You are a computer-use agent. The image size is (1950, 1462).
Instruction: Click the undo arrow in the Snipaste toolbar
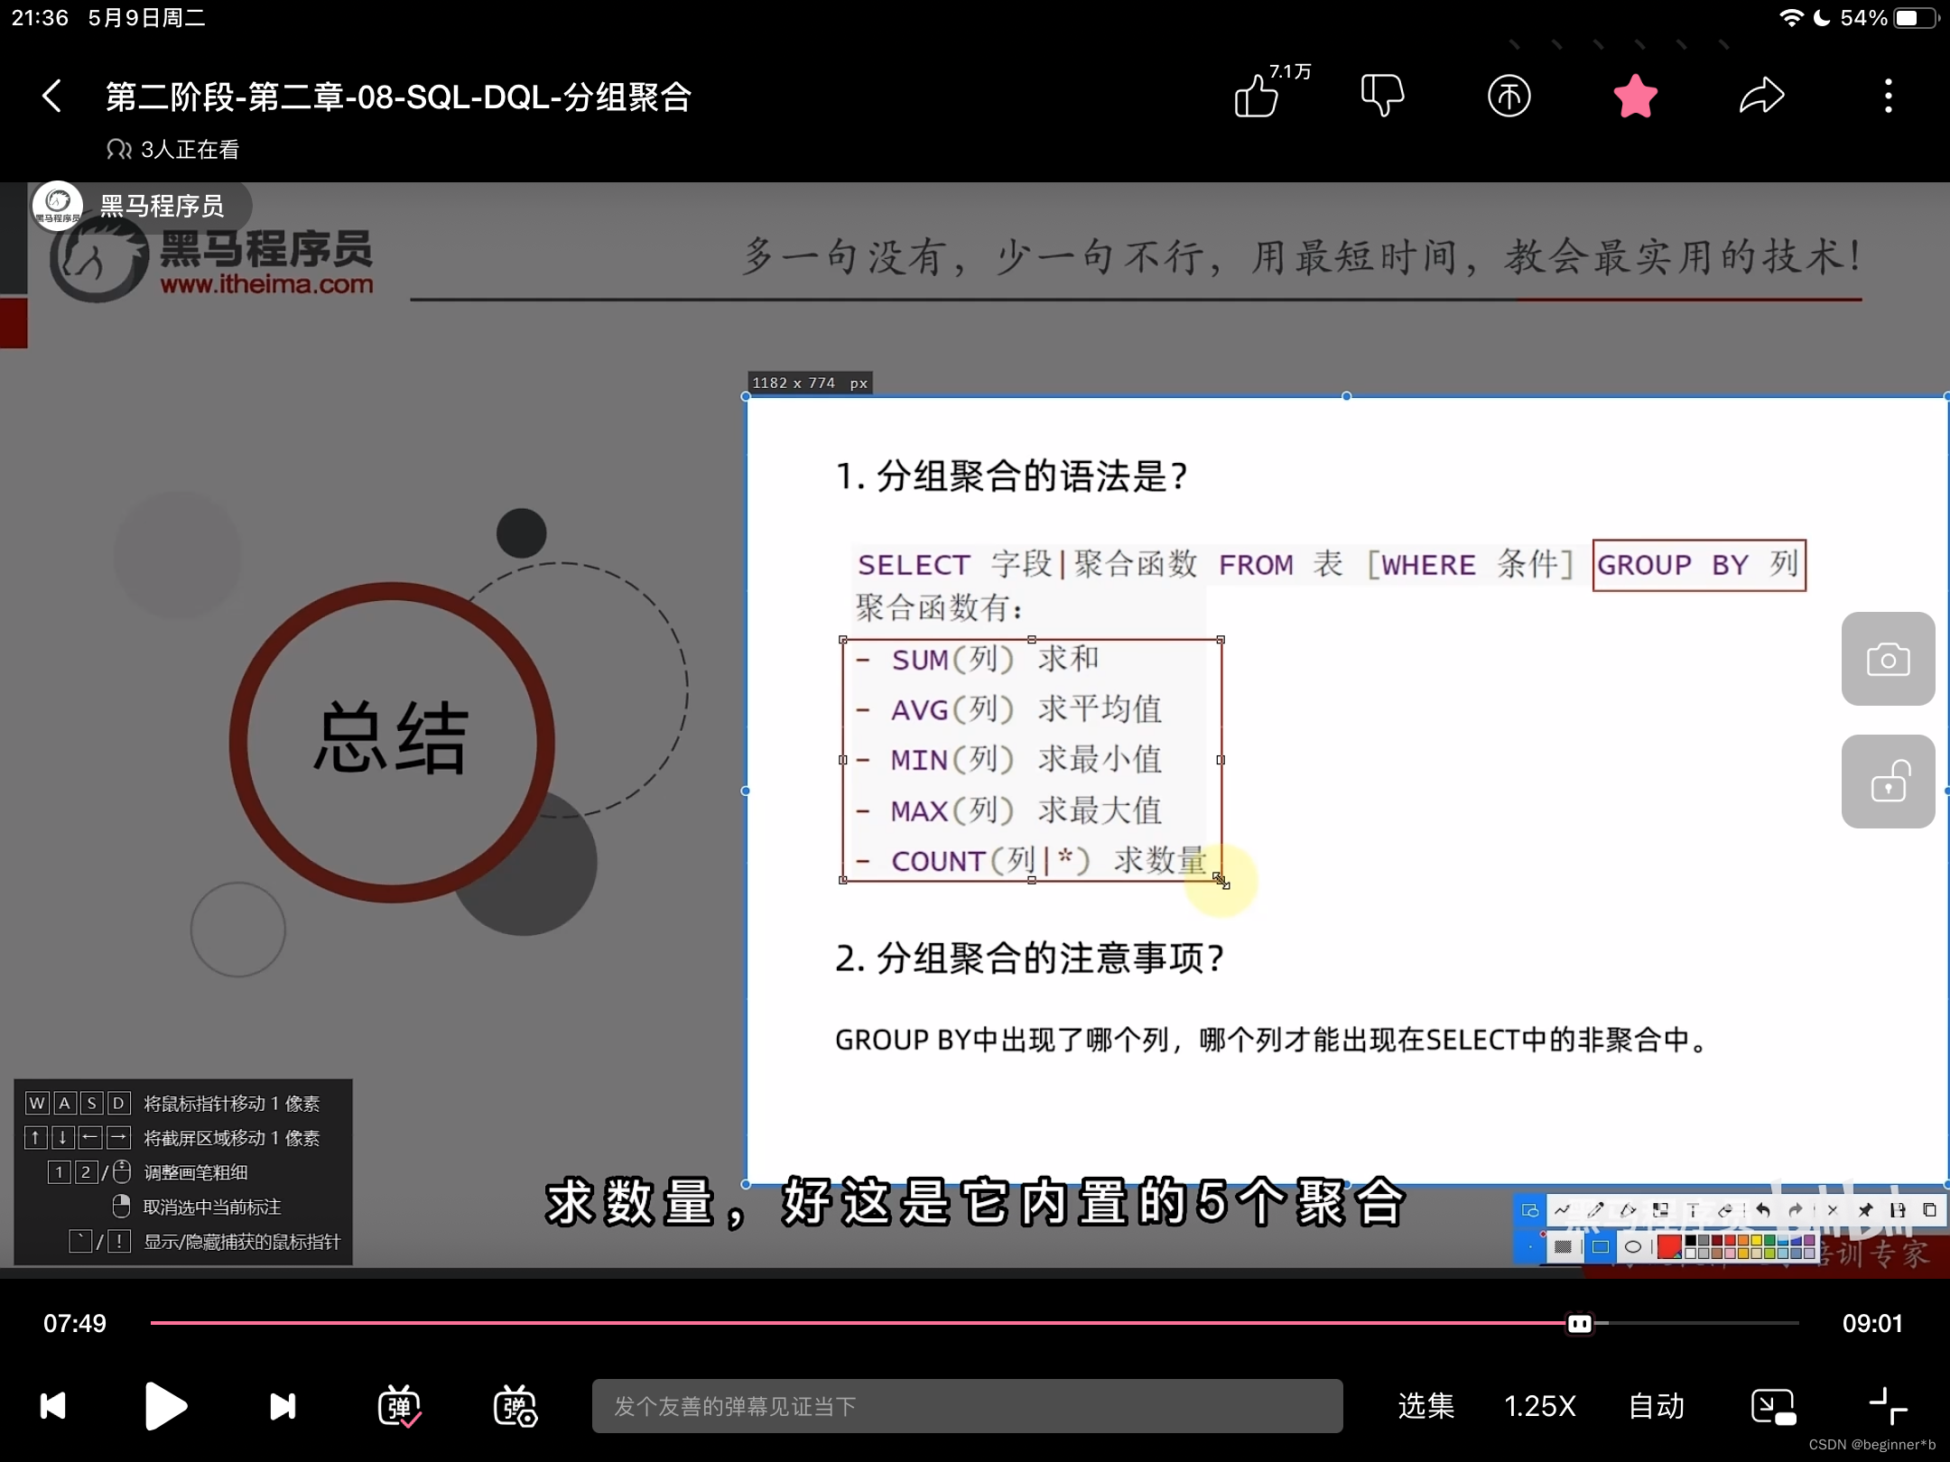[x=1763, y=1210]
